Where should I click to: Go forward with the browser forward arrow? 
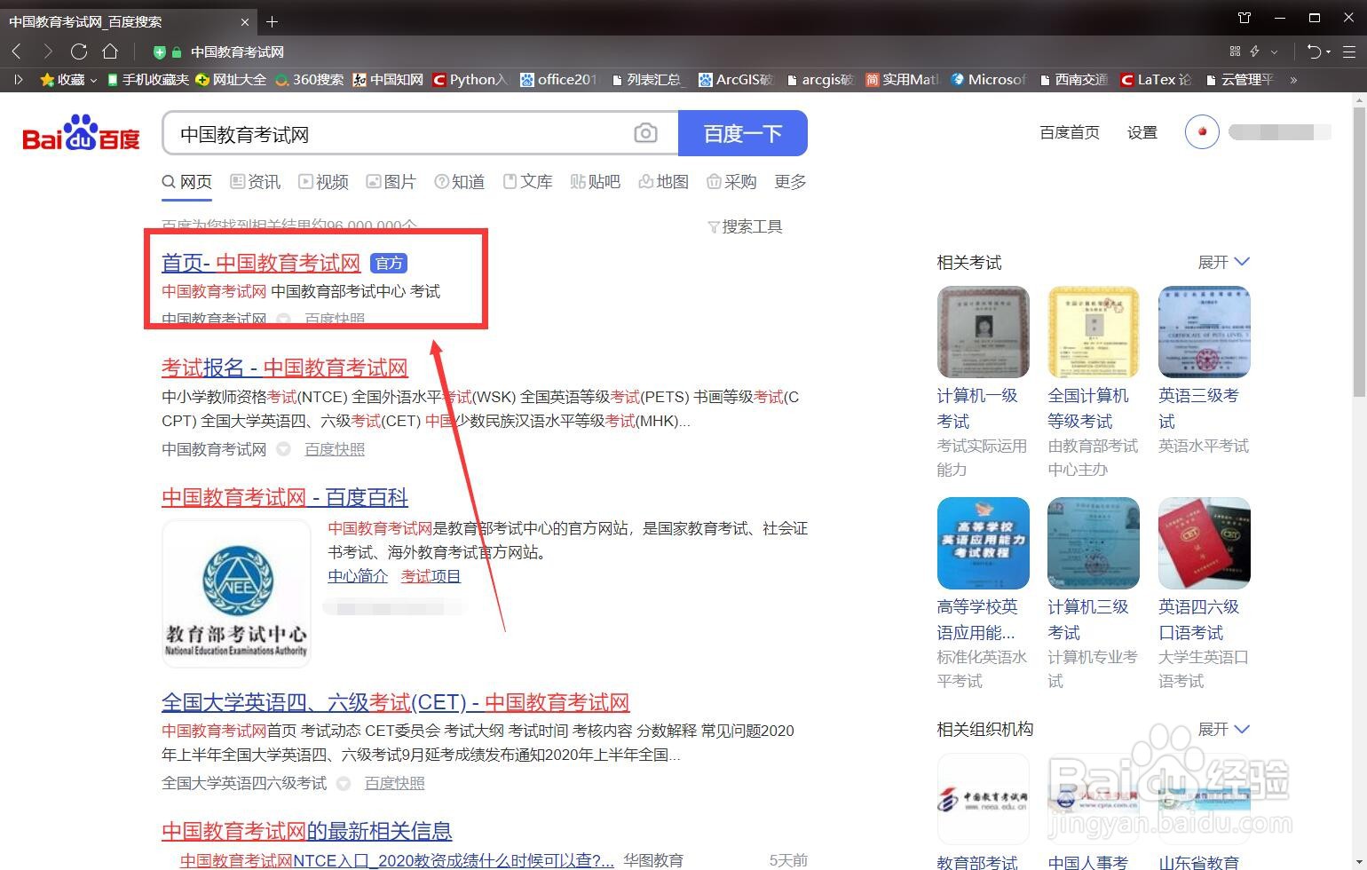click(x=48, y=51)
